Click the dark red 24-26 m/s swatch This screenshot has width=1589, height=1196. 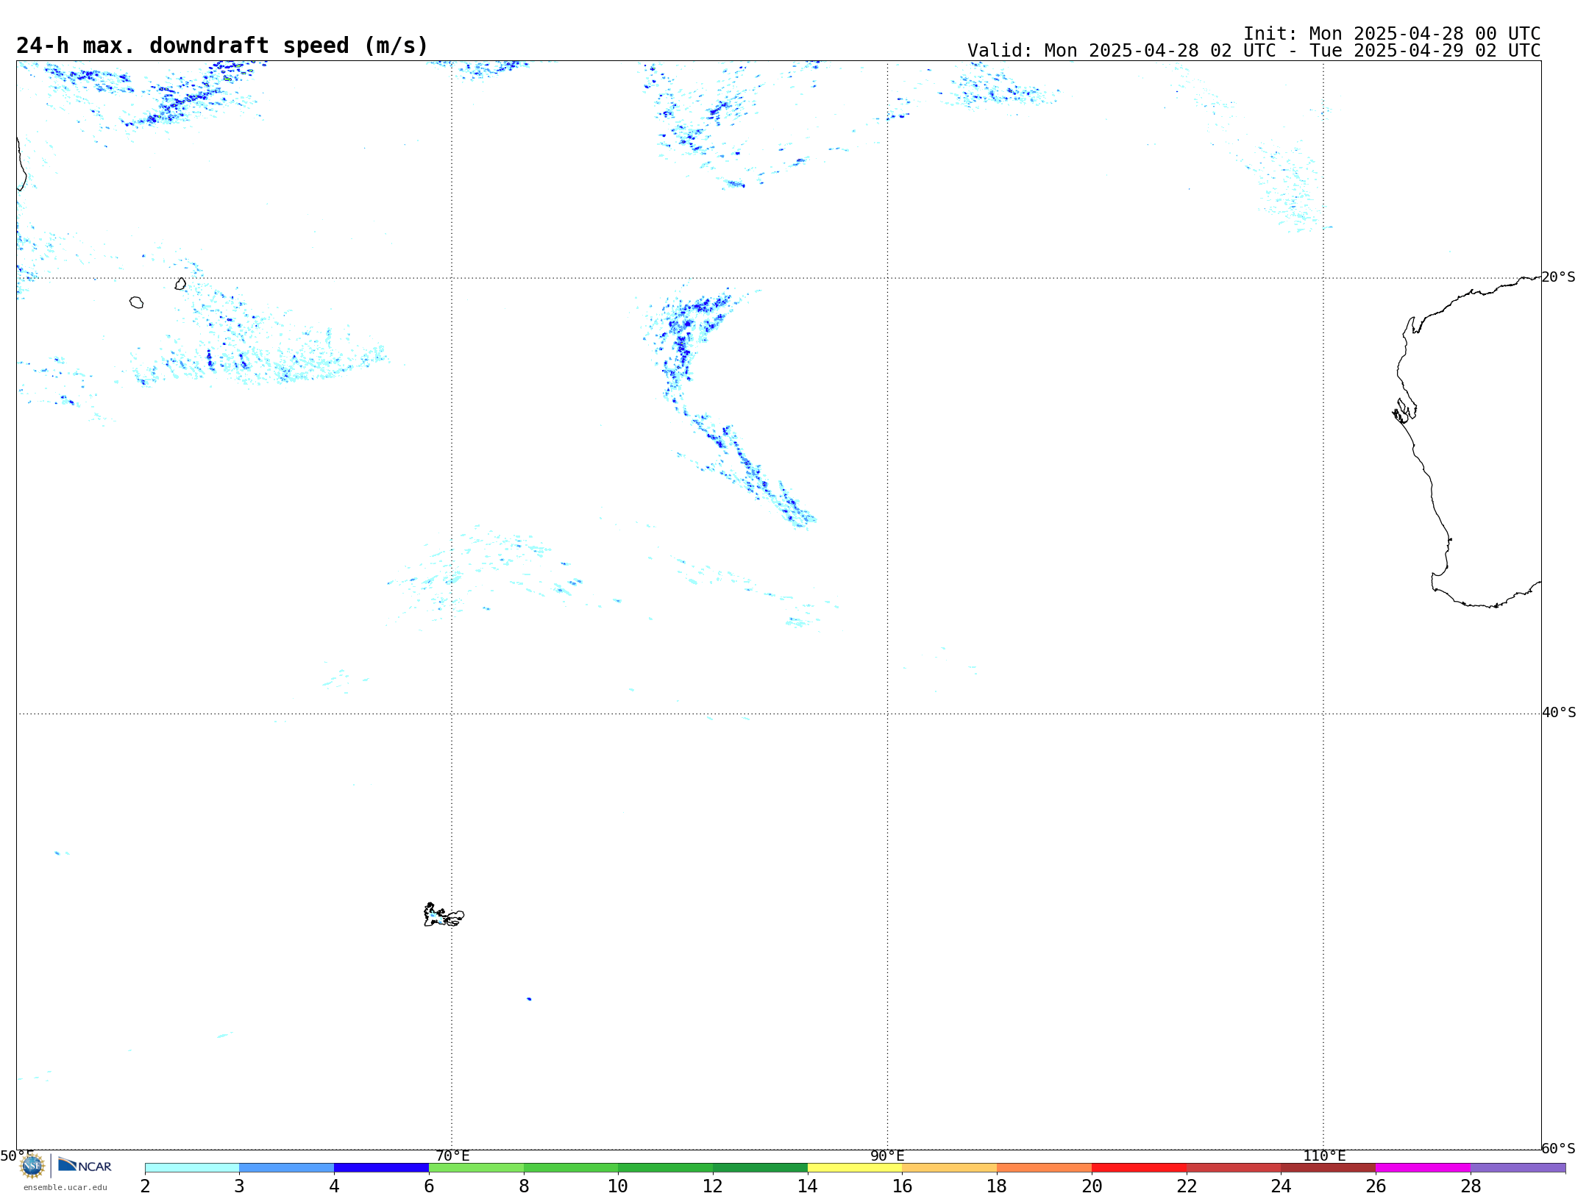click(x=1328, y=1167)
